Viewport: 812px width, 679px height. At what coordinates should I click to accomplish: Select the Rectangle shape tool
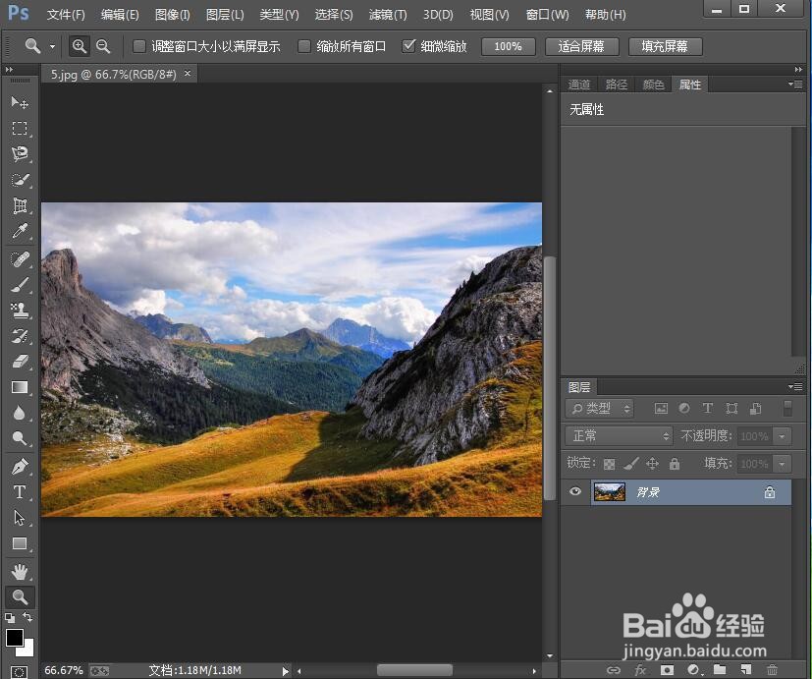(20, 543)
